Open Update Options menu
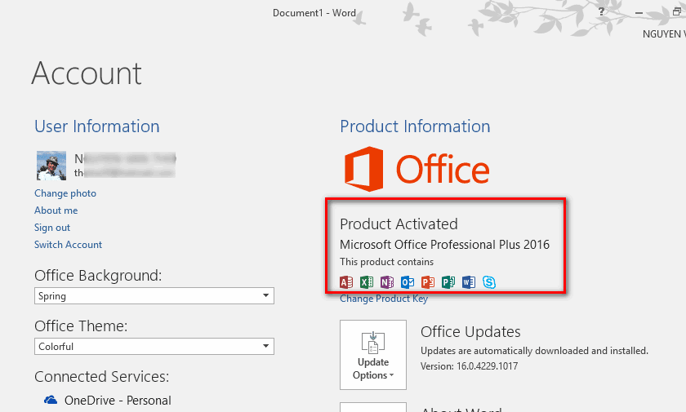Viewport: 686px width, 412px height. pyautogui.click(x=373, y=355)
